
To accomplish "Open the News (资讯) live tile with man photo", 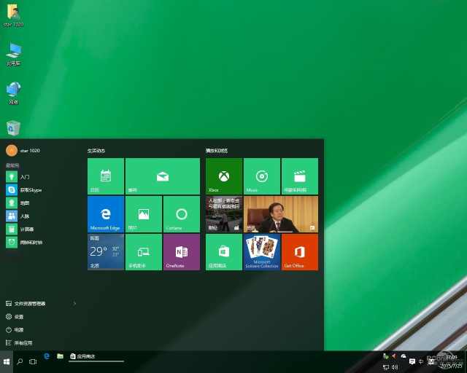I will 281,214.
